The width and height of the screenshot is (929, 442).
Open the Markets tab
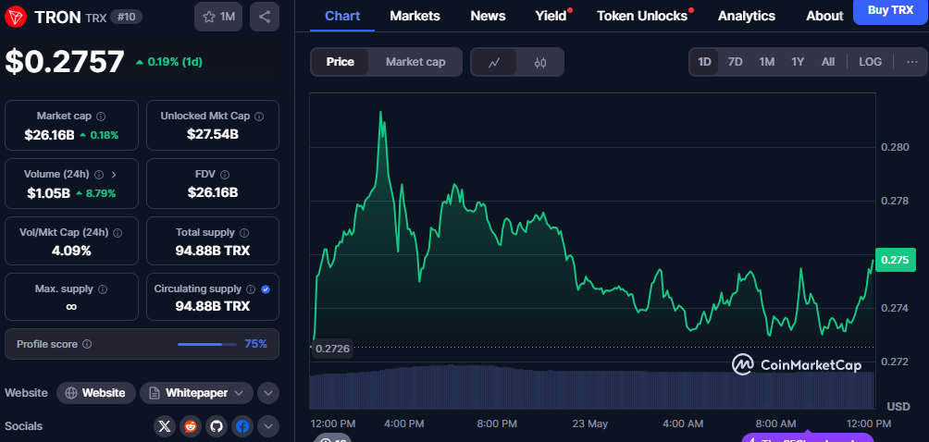(415, 16)
